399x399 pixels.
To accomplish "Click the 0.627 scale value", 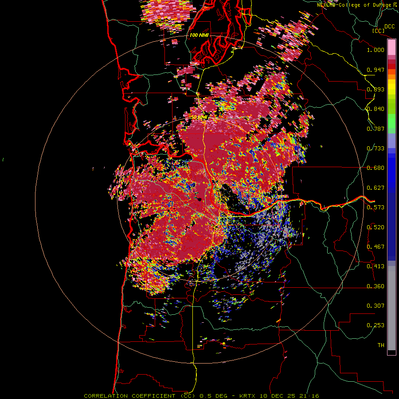I will click(x=376, y=188).
